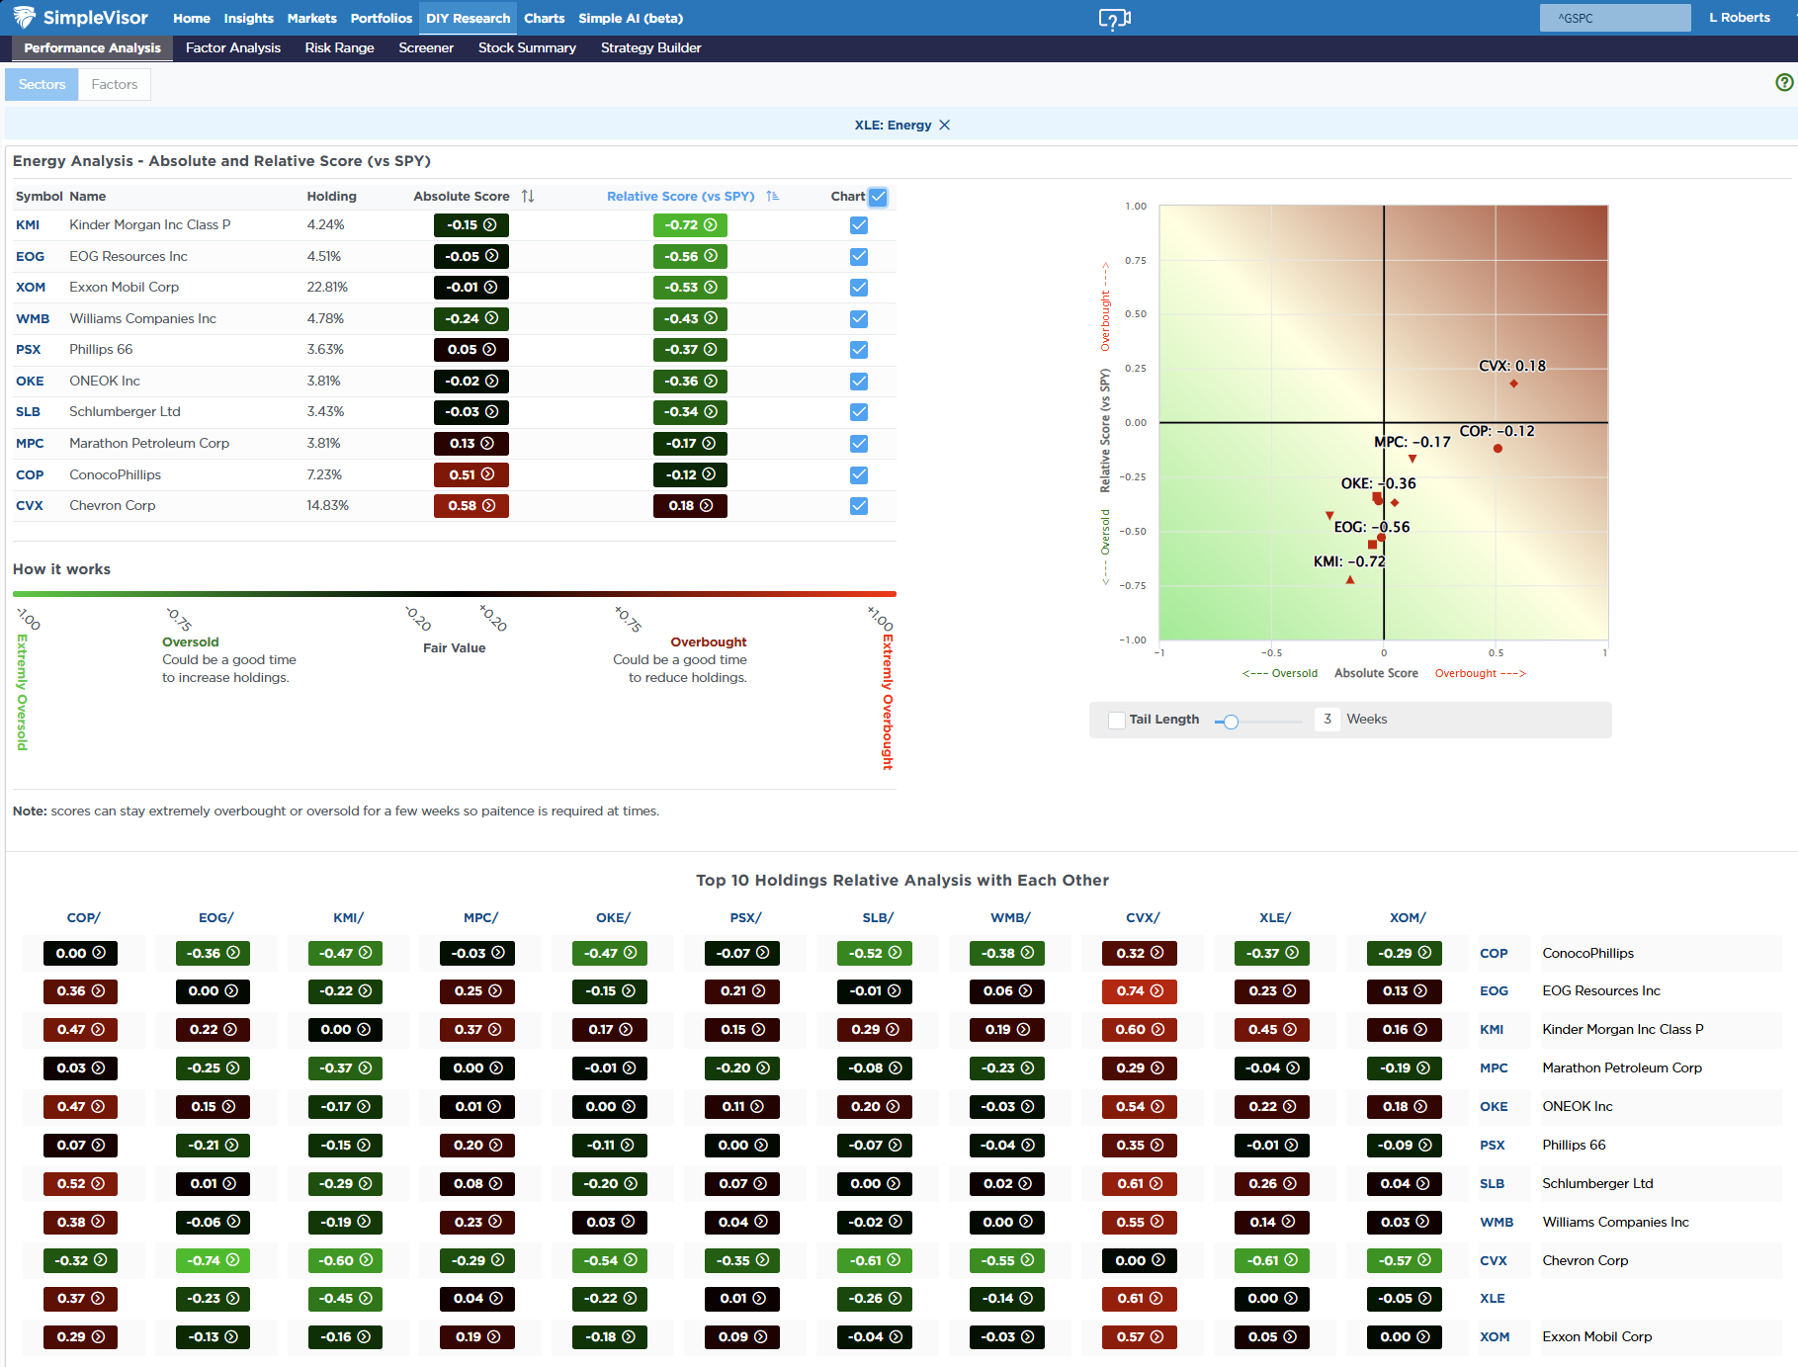Viewport: 1798px width, 1367px height.
Task: Select the Sectors view button
Action: pos(42,84)
